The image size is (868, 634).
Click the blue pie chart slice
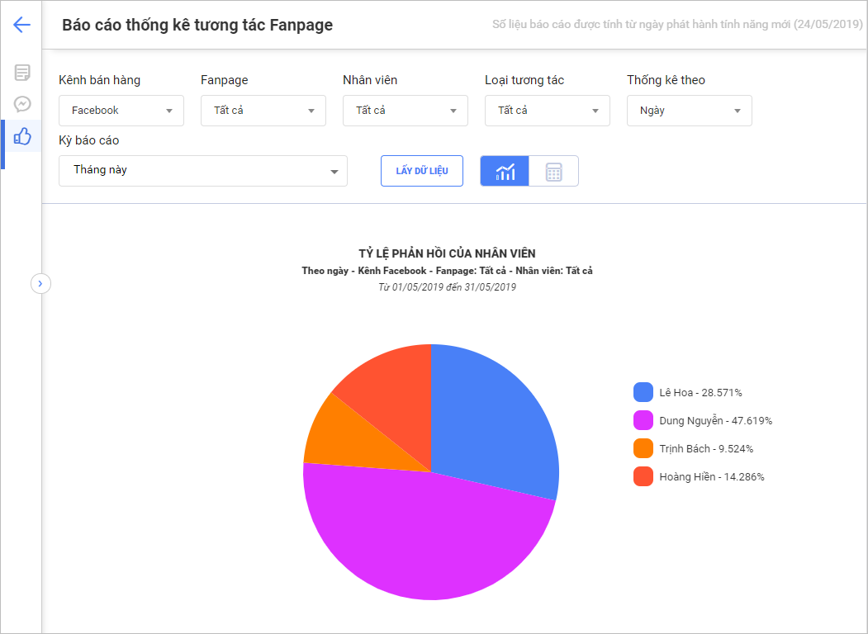point(496,421)
